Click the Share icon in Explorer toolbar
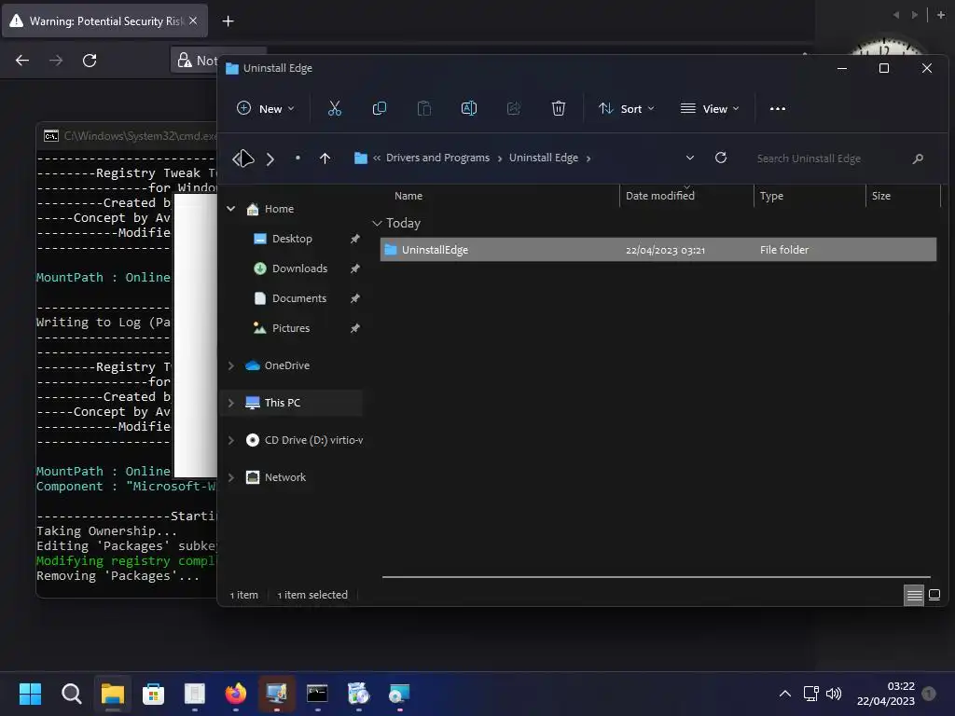Screen dimensions: 955x716 point(514,108)
